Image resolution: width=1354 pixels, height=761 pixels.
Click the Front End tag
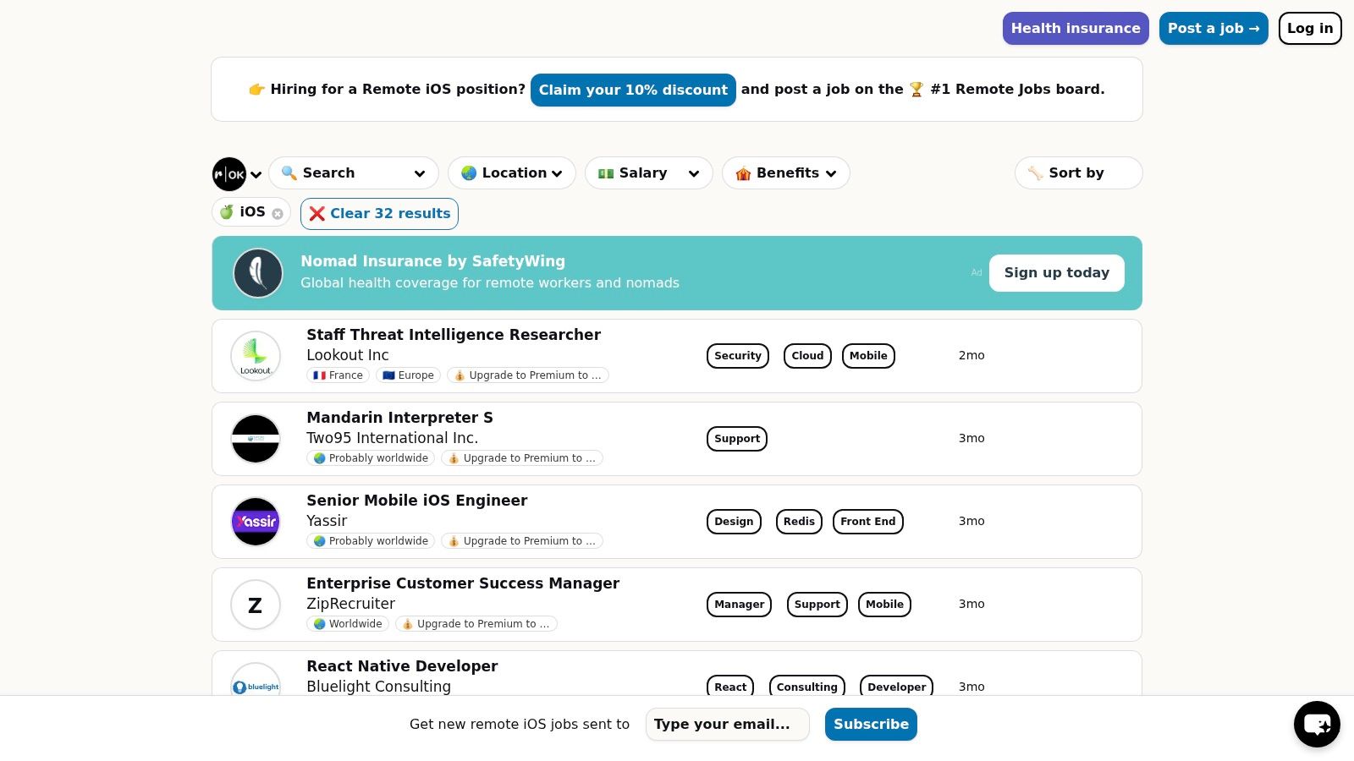point(868,522)
